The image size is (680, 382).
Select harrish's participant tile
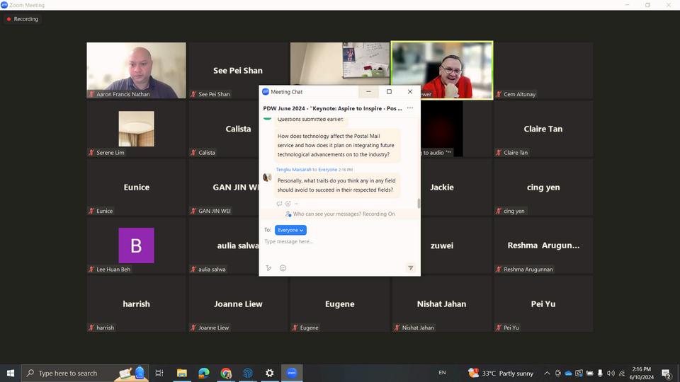(136, 303)
